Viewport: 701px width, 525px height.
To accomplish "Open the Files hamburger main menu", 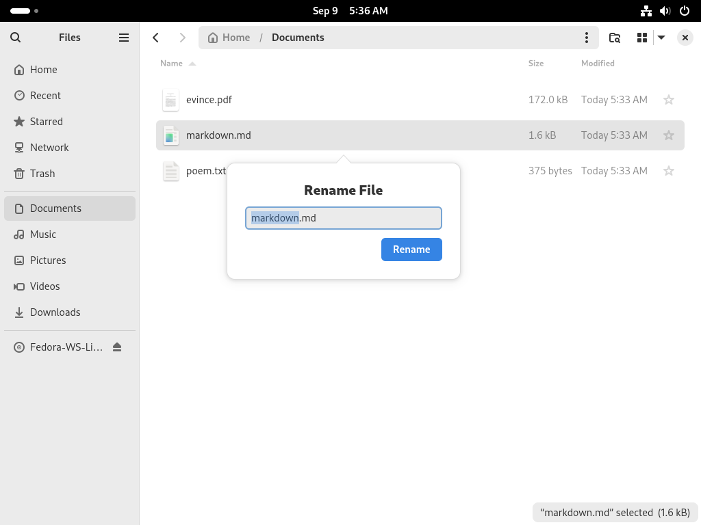I will [x=124, y=38].
